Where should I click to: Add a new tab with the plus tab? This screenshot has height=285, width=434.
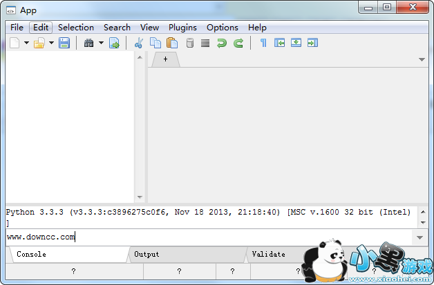tap(166, 59)
